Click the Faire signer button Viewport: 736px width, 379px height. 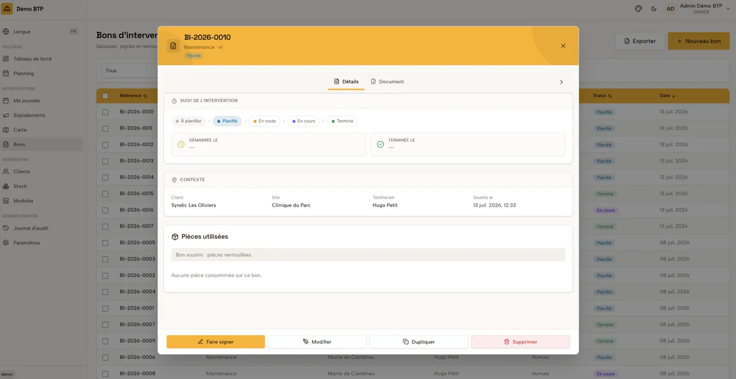coord(216,342)
